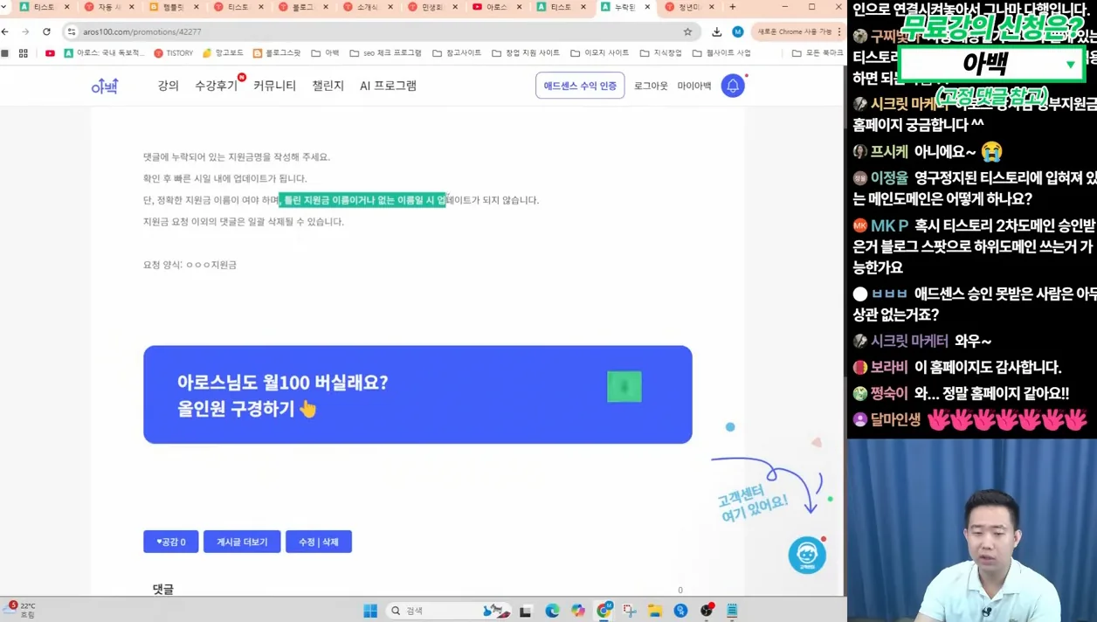Image resolution: width=1097 pixels, height=622 pixels.
Task: Open the 챌린지 menu
Action: coord(328,86)
